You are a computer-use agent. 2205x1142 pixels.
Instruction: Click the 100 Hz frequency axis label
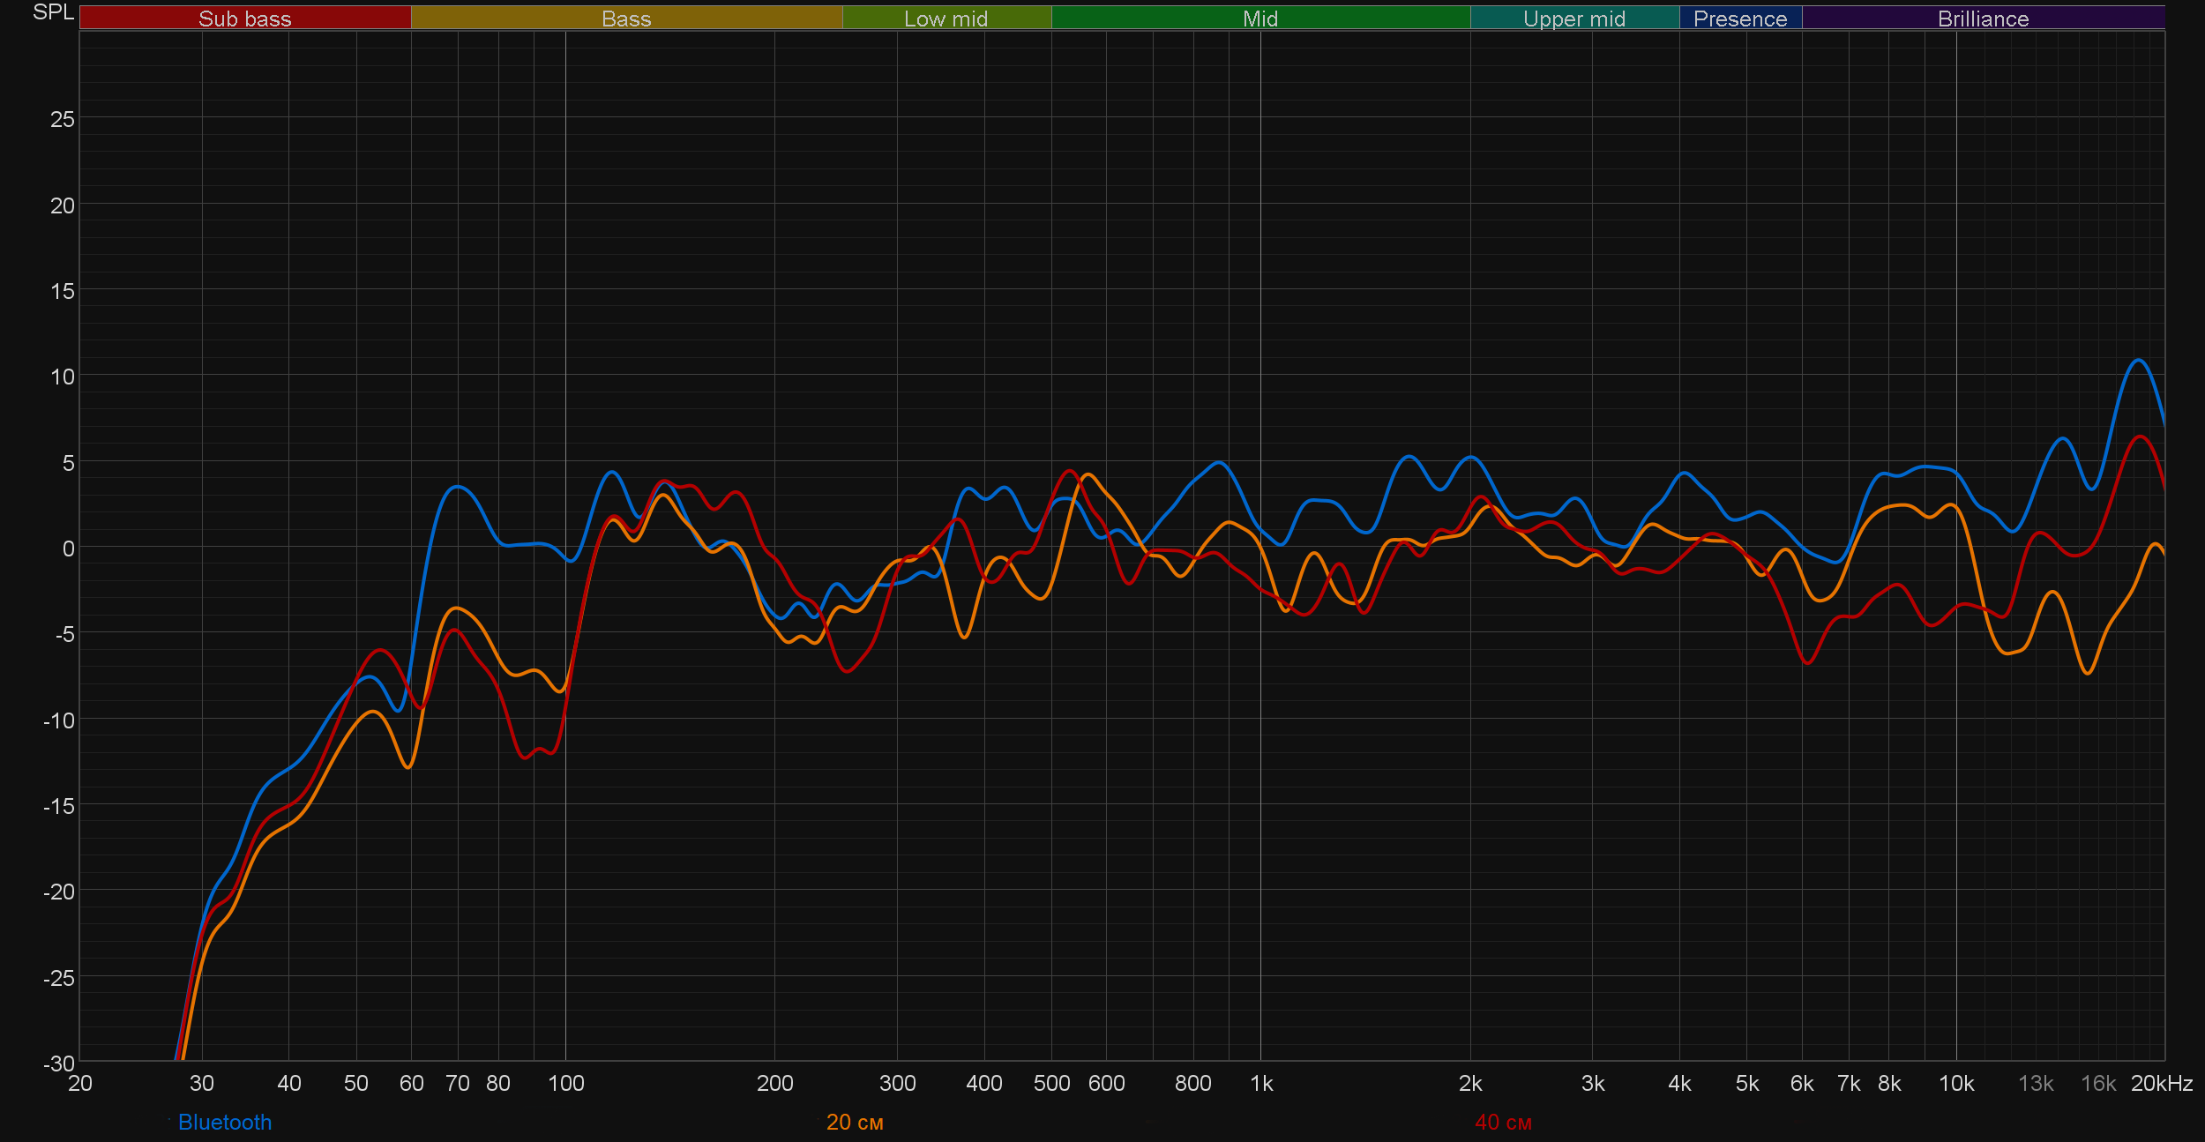(565, 1083)
